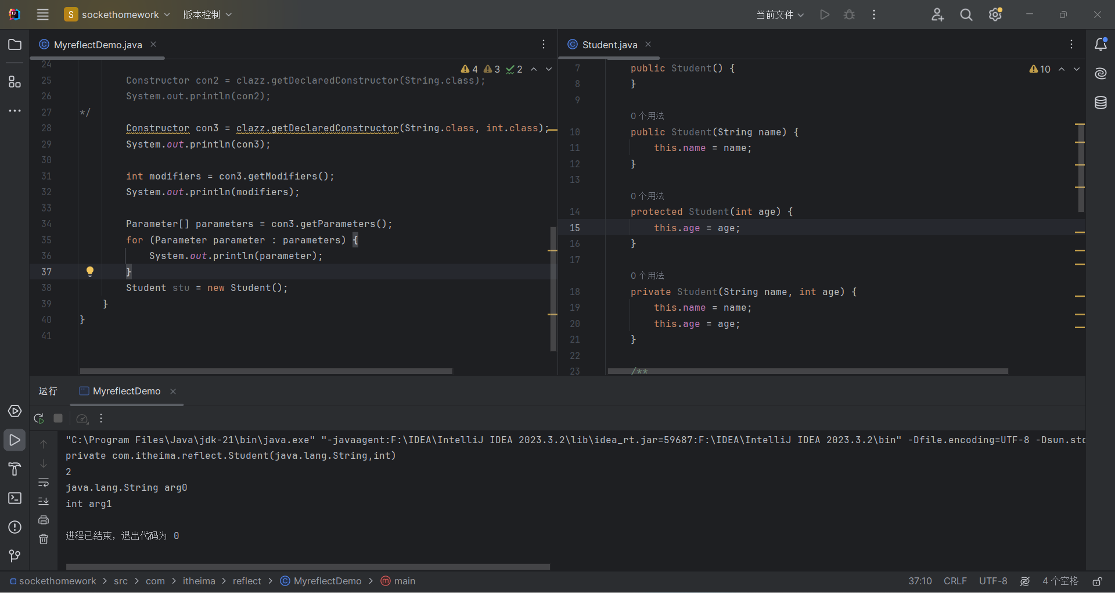Open the Run tool window
The height and width of the screenshot is (593, 1115).
click(x=15, y=440)
